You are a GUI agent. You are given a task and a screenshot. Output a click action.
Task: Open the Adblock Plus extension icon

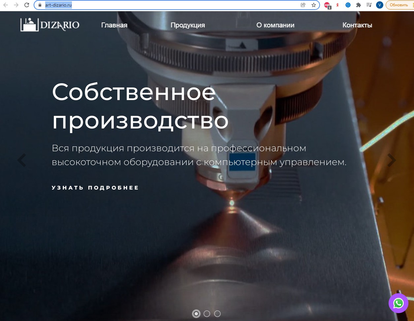pyautogui.click(x=327, y=5)
